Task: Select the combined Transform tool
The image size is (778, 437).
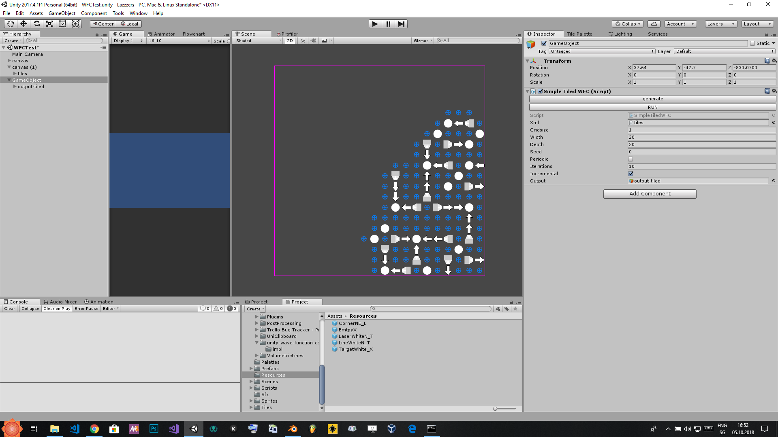Action: pyautogui.click(x=75, y=24)
